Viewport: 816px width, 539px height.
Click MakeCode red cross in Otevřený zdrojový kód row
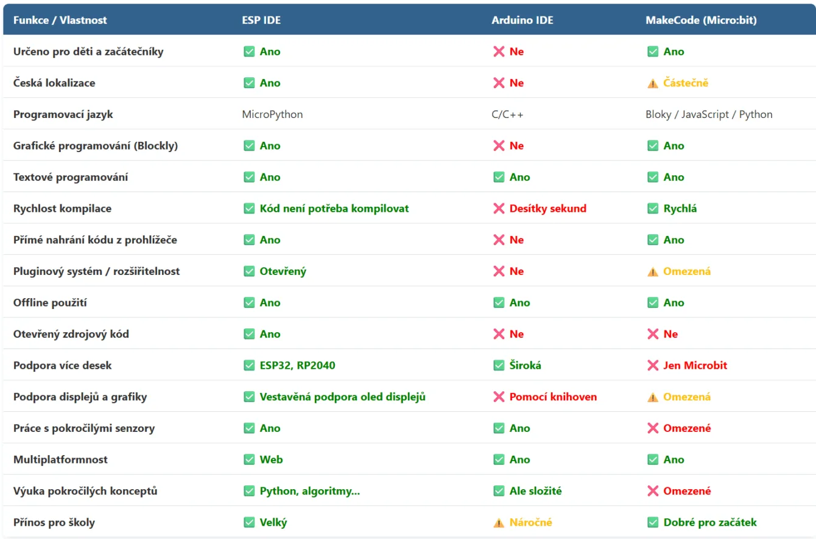pos(653,334)
